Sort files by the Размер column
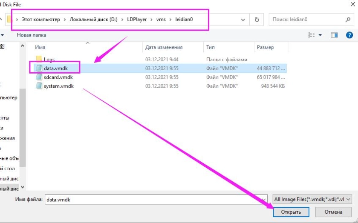 pos(265,47)
